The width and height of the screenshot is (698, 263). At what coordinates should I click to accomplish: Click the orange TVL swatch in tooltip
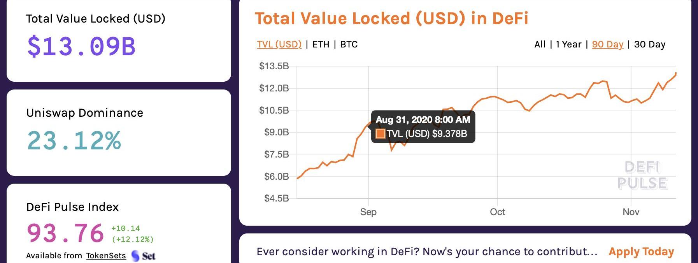point(380,134)
